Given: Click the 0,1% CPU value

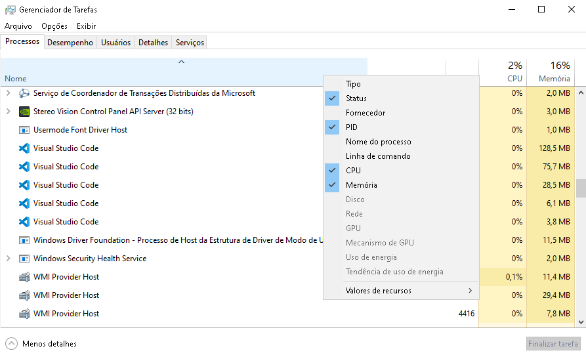Looking at the screenshot, I should 514,277.
